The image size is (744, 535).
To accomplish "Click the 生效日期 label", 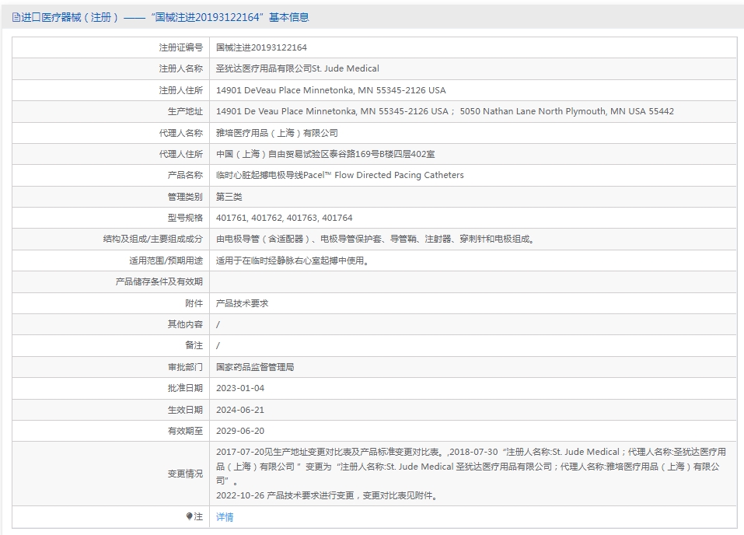I will click(185, 410).
